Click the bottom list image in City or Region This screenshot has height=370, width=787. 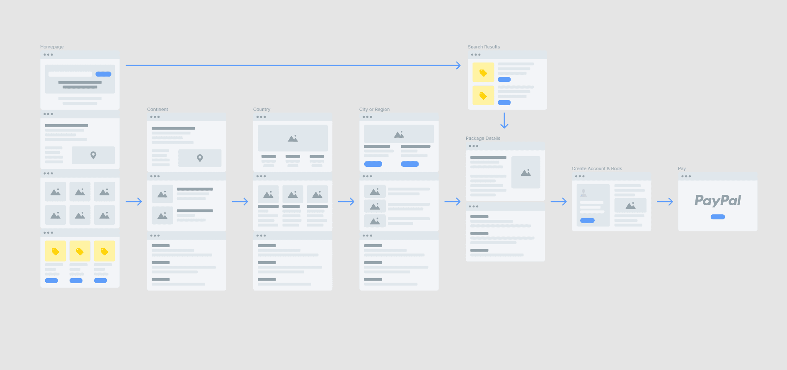[x=375, y=221]
